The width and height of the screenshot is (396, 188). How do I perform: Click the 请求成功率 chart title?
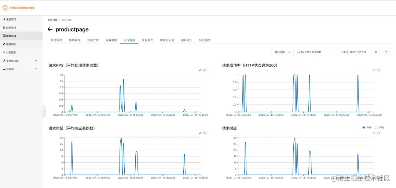pos(250,65)
